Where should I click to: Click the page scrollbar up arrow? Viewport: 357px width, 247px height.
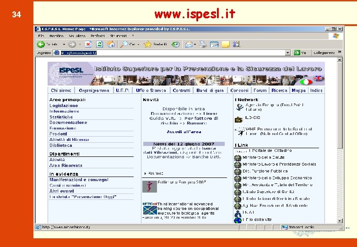[x=340, y=60]
